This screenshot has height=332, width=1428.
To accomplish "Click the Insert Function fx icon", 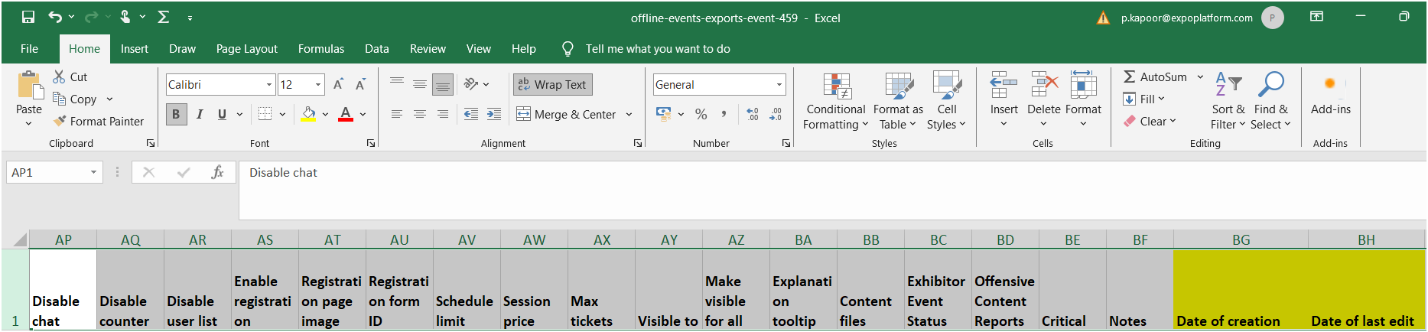I will pyautogui.click(x=217, y=172).
